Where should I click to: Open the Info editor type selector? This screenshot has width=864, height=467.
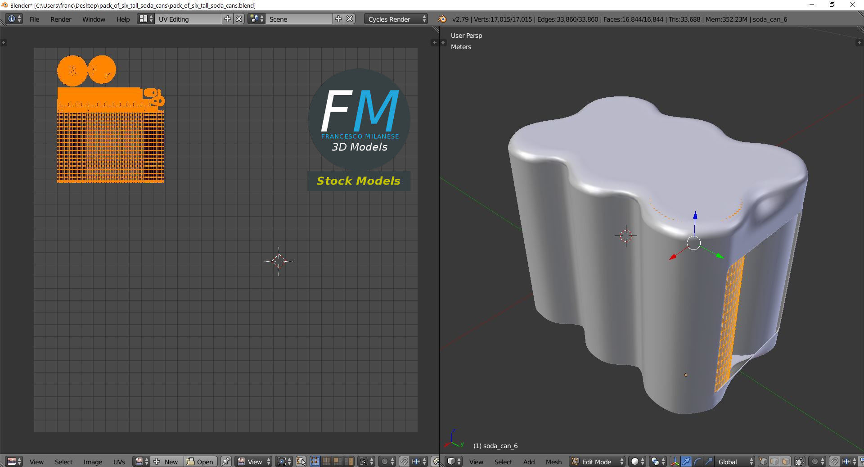[x=14, y=19]
